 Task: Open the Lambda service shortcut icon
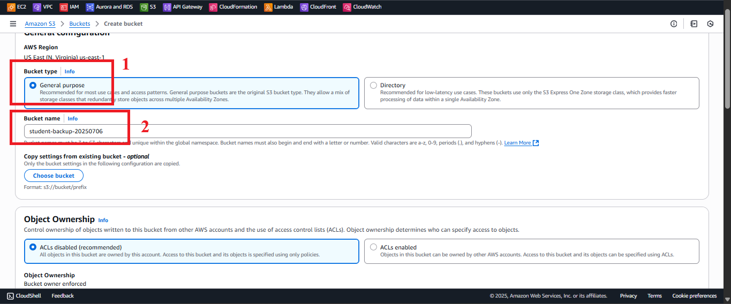268,7
